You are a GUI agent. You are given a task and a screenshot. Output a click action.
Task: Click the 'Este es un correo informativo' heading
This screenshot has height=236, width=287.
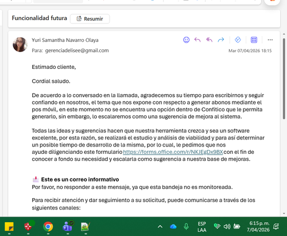point(80,180)
